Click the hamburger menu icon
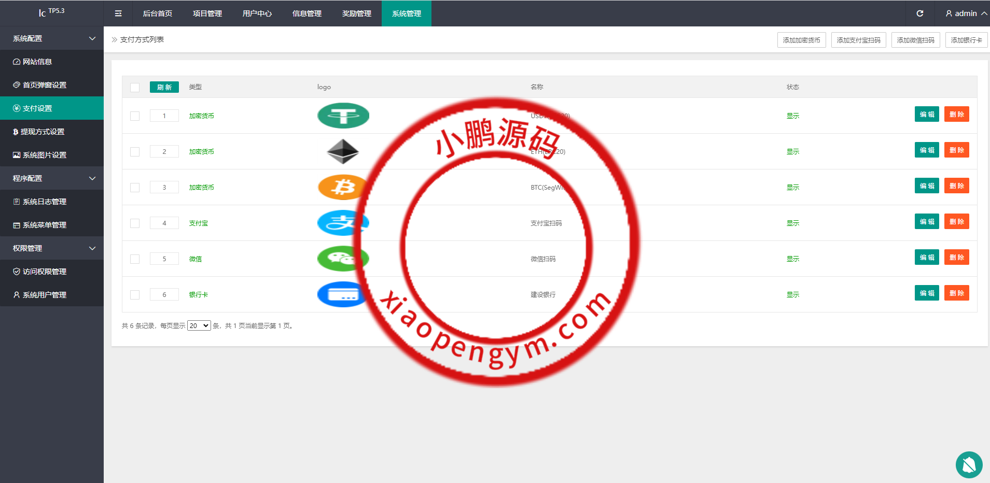Image resolution: width=990 pixels, height=483 pixels. 118,13
